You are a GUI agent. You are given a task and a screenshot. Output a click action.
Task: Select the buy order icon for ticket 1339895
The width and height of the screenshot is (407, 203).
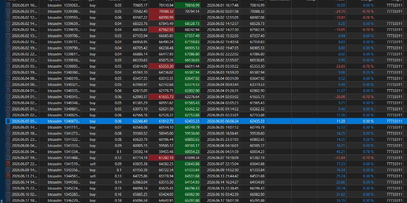pyautogui.click(x=8, y=66)
